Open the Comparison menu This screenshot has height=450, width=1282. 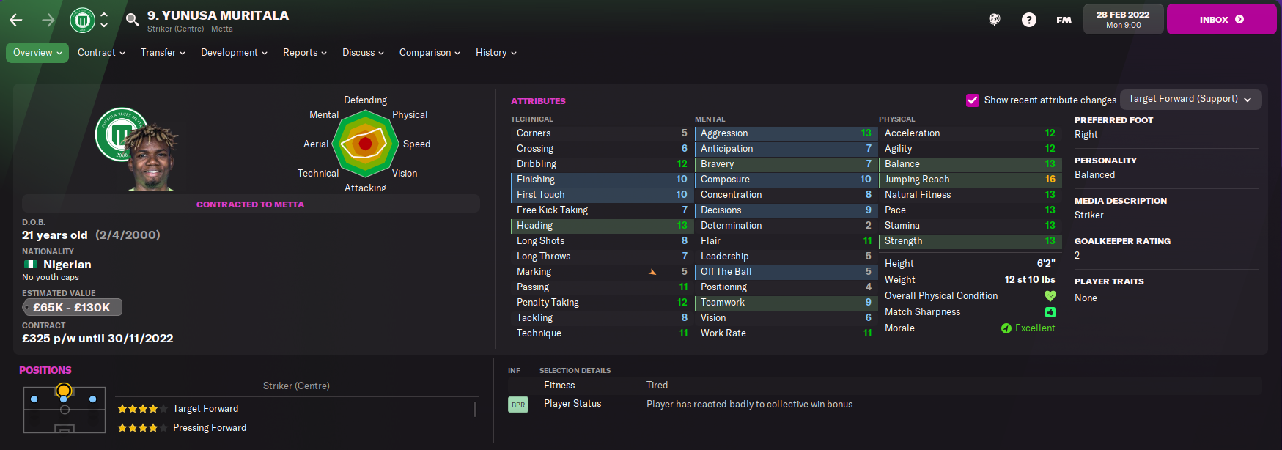coord(430,53)
